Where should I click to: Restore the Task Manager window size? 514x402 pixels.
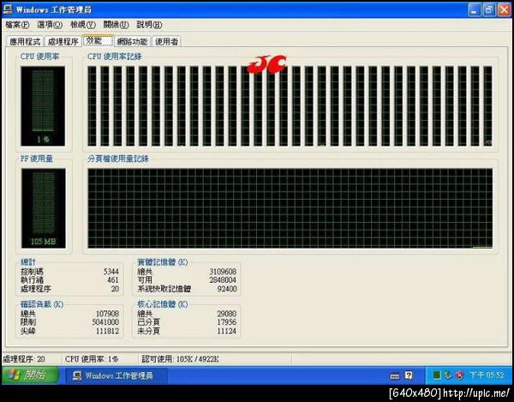pos(489,9)
